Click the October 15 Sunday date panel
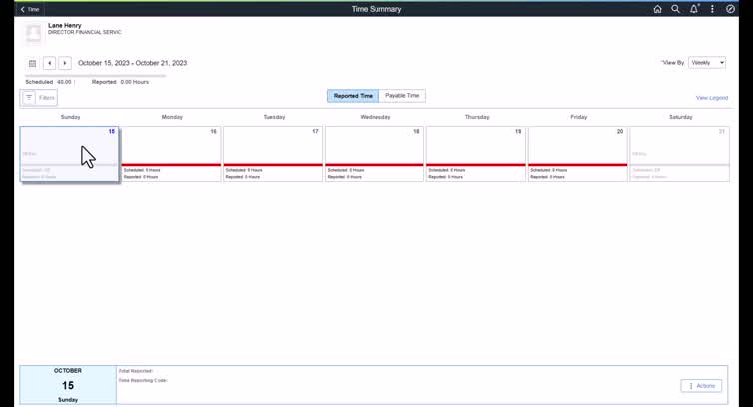Image resolution: width=753 pixels, height=407 pixels. [68, 385]
